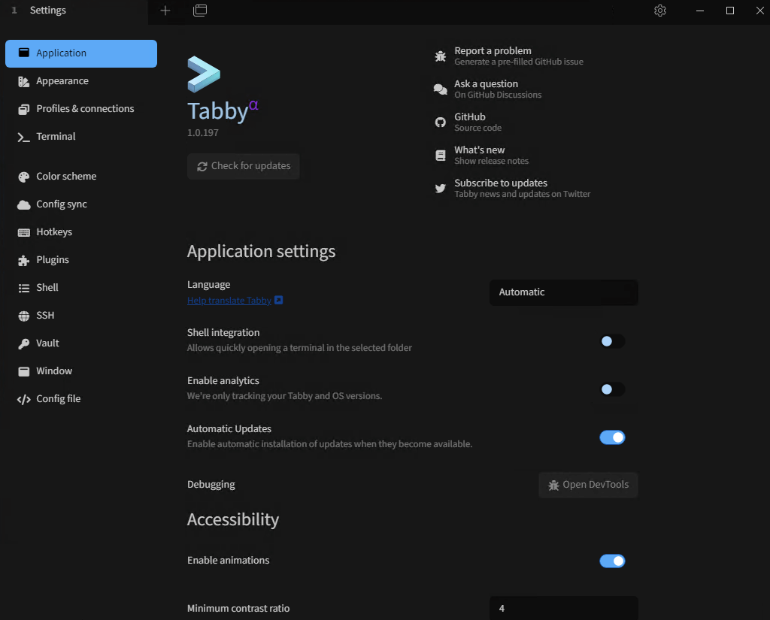Click the Config file code icon
Image resolution: width=770 pixels, height=620 pixels.
click(23, 400)
